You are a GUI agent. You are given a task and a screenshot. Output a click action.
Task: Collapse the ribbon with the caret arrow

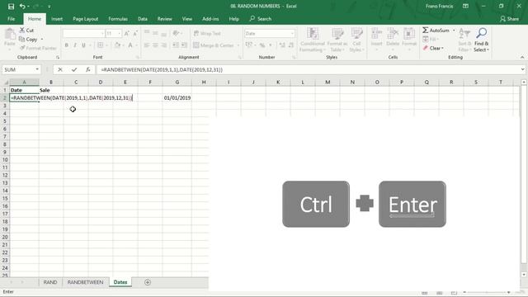[522, 57]
